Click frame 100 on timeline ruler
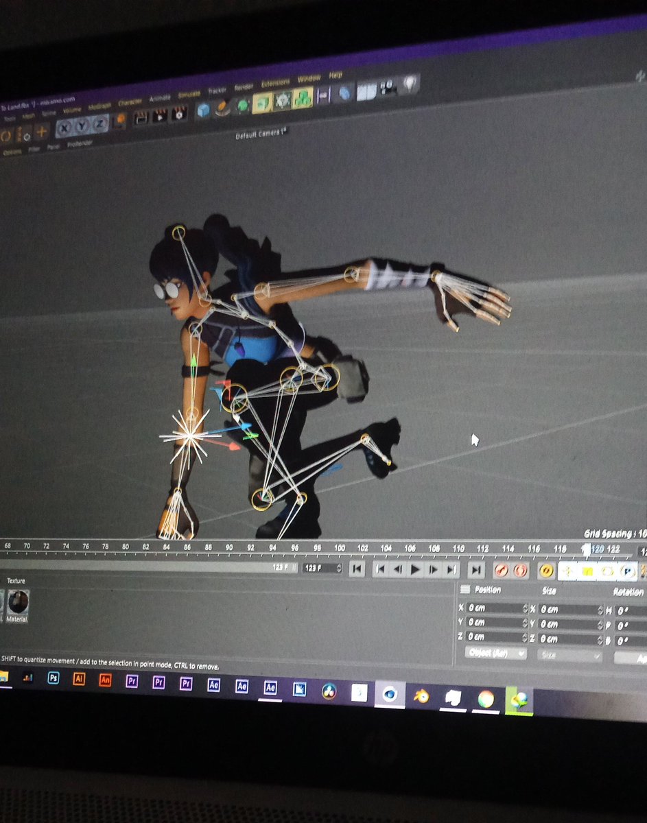The width and height of the screenshot is (647, 823). [x=339, y=547]
